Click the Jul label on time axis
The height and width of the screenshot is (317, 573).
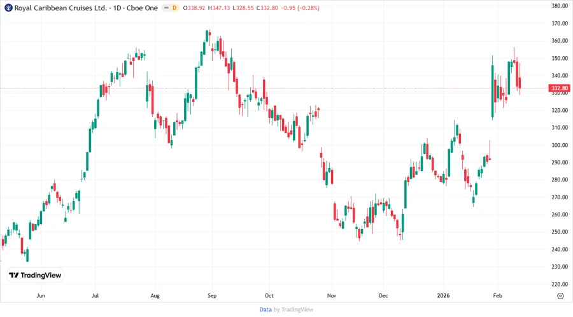pos(95,295)
